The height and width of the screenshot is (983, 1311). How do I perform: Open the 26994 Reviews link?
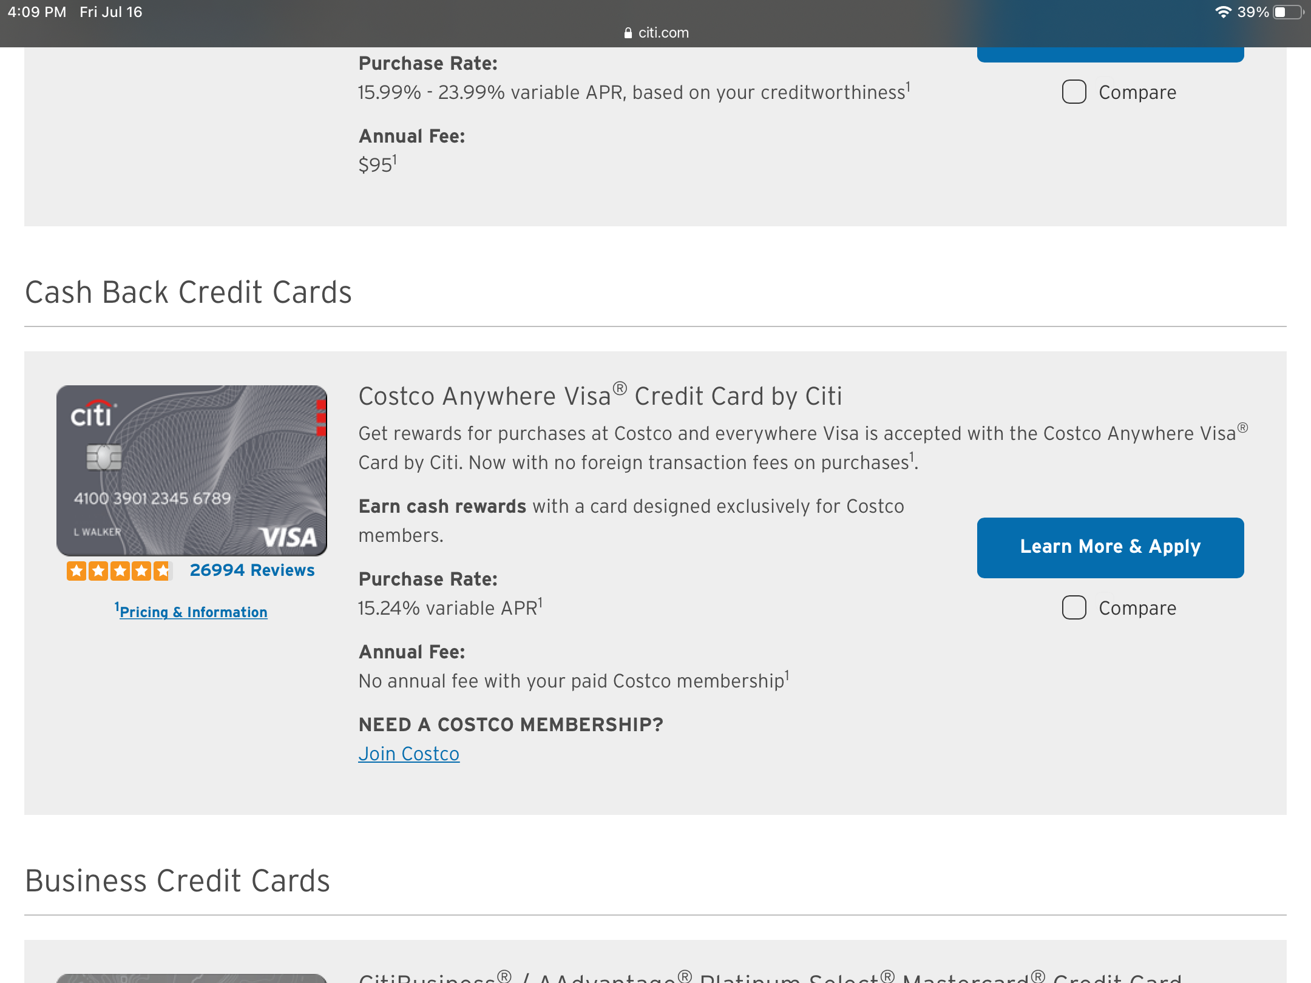[x=252, y=570]
